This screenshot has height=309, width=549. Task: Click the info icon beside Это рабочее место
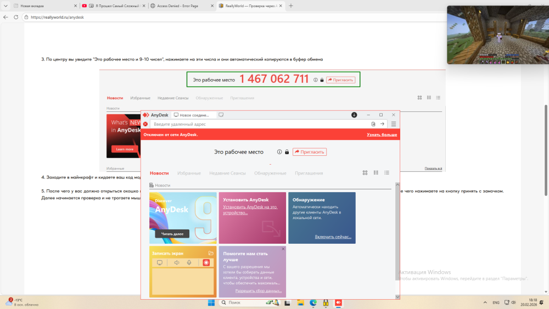tap(279, 152)
